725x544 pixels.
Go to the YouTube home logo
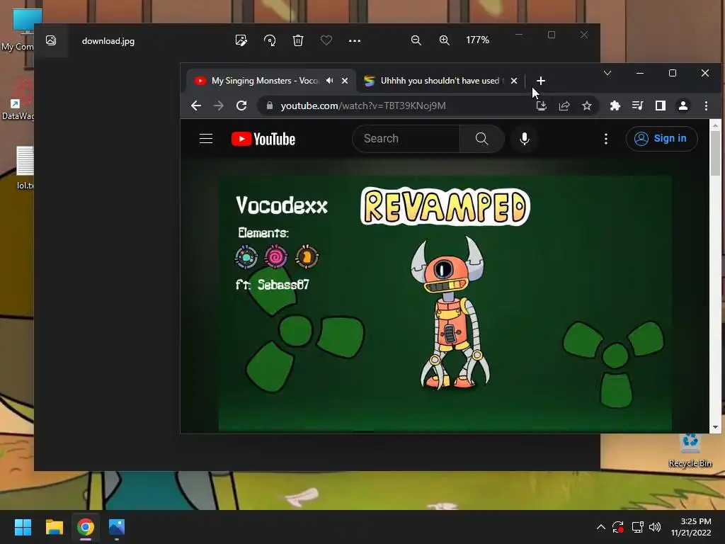[x=263, y=139]
